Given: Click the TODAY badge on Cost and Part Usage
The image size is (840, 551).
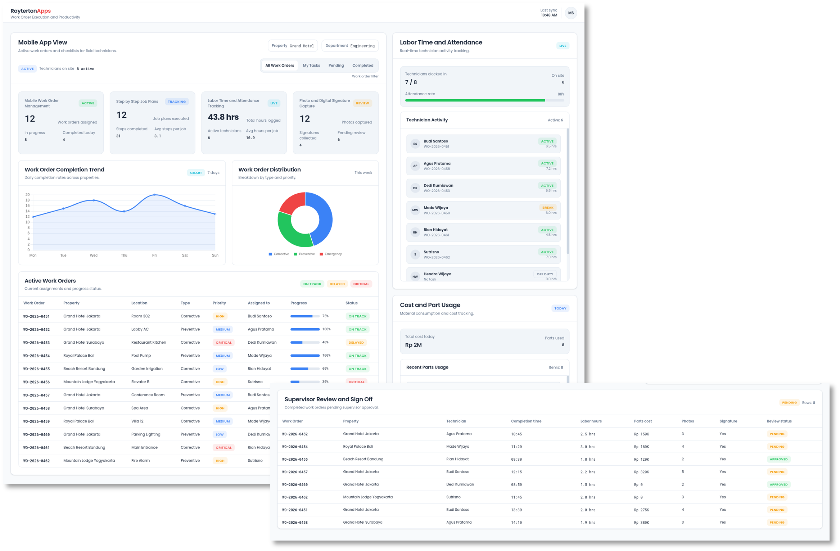Looking at the screenshot, I should click(x=560, y=308).
